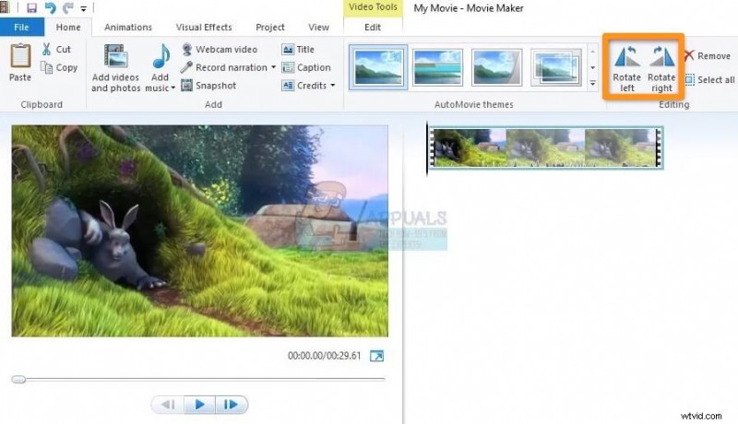Save project from quick access toolbar
The height and width of the screenshot is (424, 738).
point(31,8)
